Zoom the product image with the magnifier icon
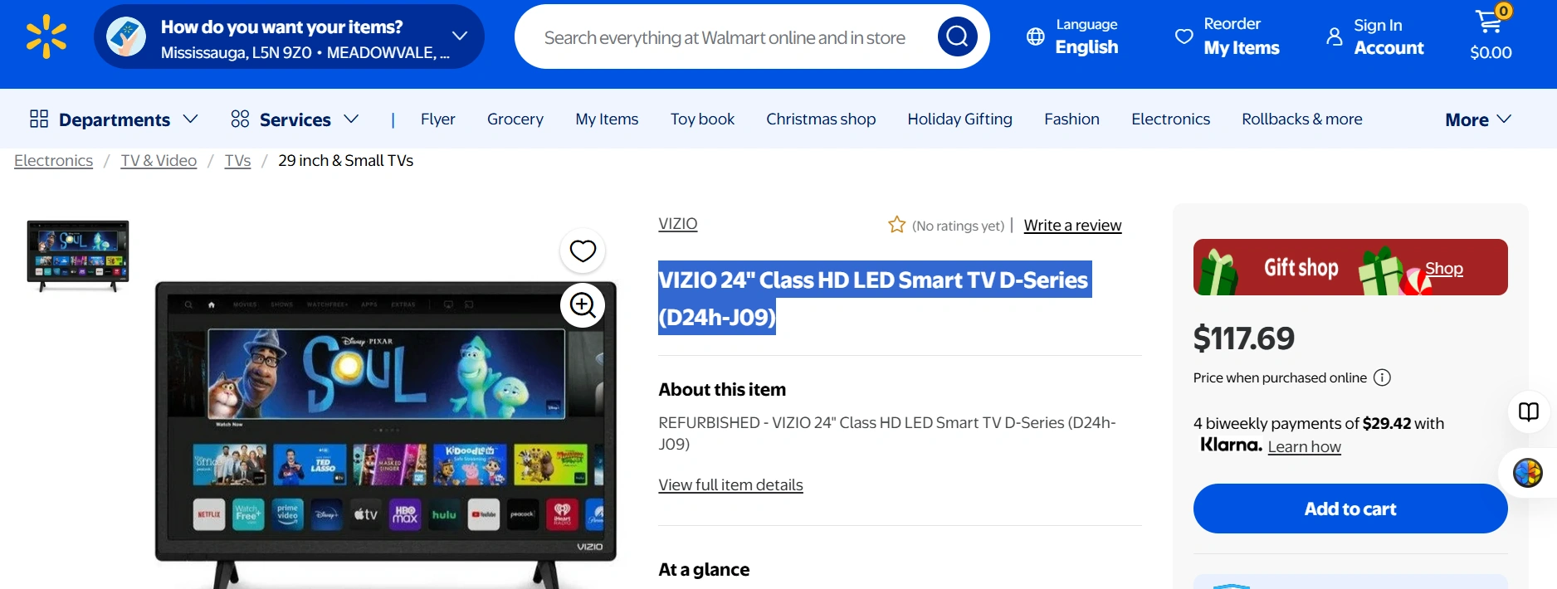This screenshot has height=589, width=1557. (x=583, y=305)
